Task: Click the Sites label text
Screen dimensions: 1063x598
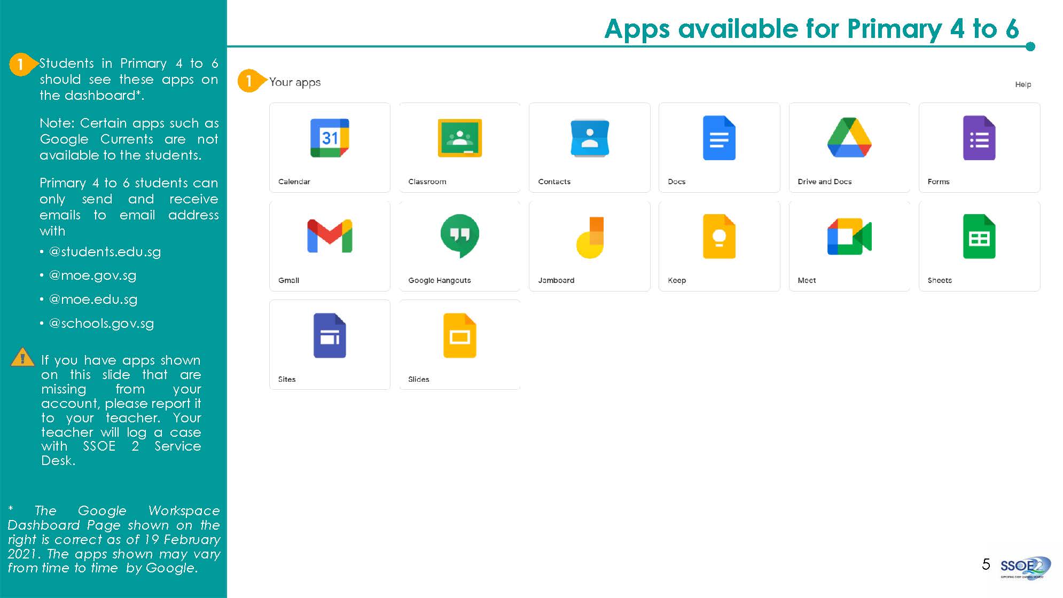Action: click(x=286, y=379)
